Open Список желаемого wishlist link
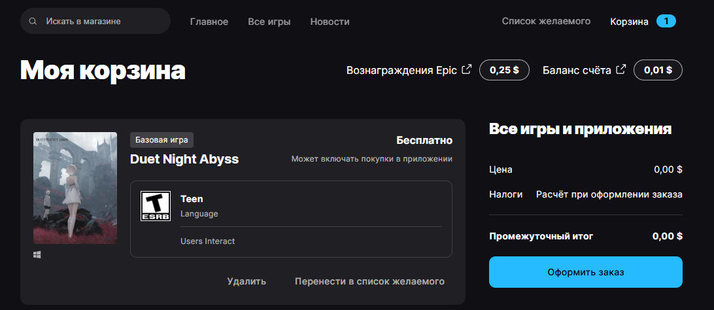Viewport: 714px width, 310px height. coord(546,21)
